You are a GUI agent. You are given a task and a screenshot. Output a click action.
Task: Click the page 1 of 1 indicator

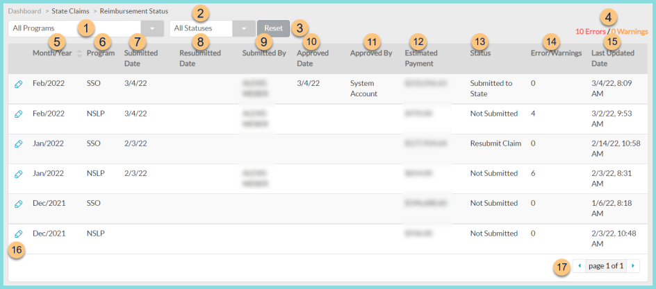tap(606, 265)
